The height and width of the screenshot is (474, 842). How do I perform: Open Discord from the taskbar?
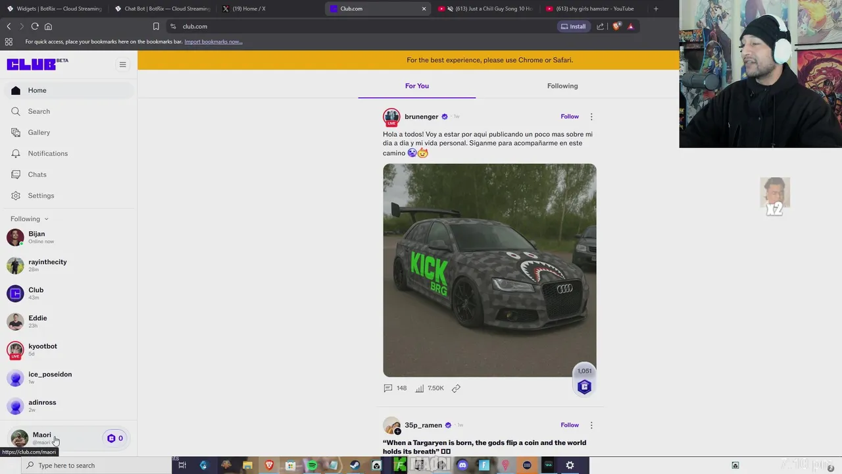[x=462, y=465]
